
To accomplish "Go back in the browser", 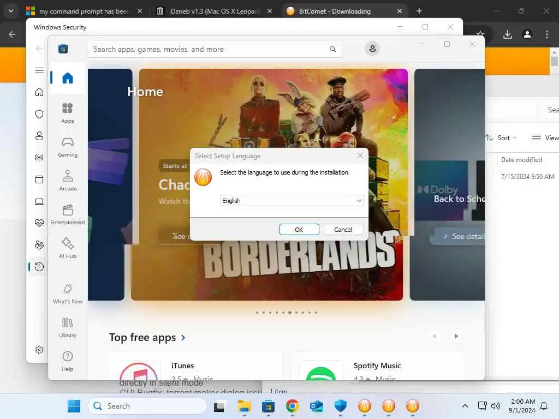I will (x=12, y=34).
